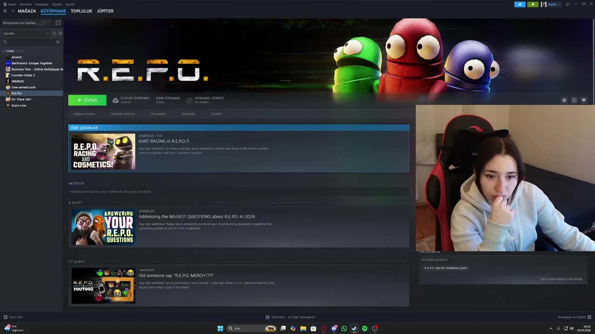Open the Oyunlar category dropdown
This screenshot has width=595, height=334.
coord(26,33)
